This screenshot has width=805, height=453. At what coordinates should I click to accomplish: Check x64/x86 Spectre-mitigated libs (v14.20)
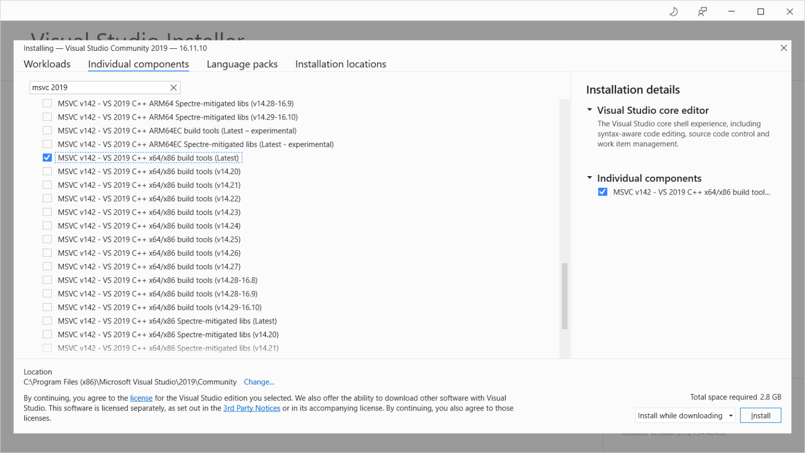47,335
